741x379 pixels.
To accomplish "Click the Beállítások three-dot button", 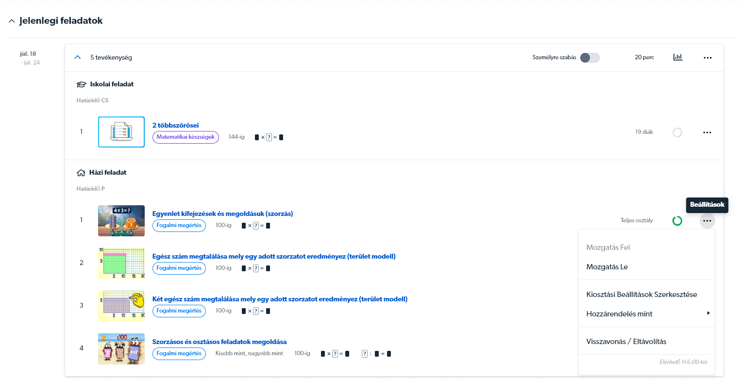I will tap(707, 221).
